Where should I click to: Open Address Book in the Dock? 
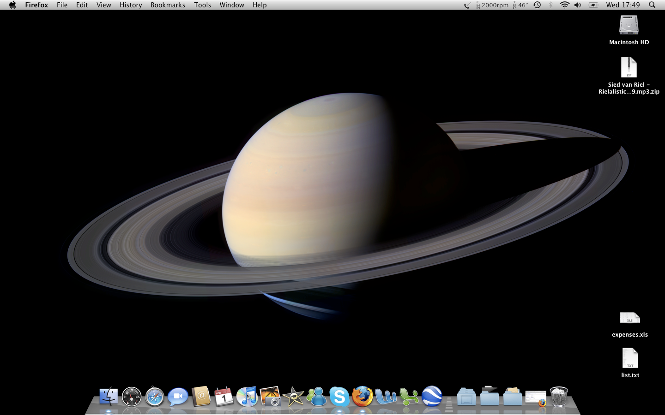click(x=201, y=397)
